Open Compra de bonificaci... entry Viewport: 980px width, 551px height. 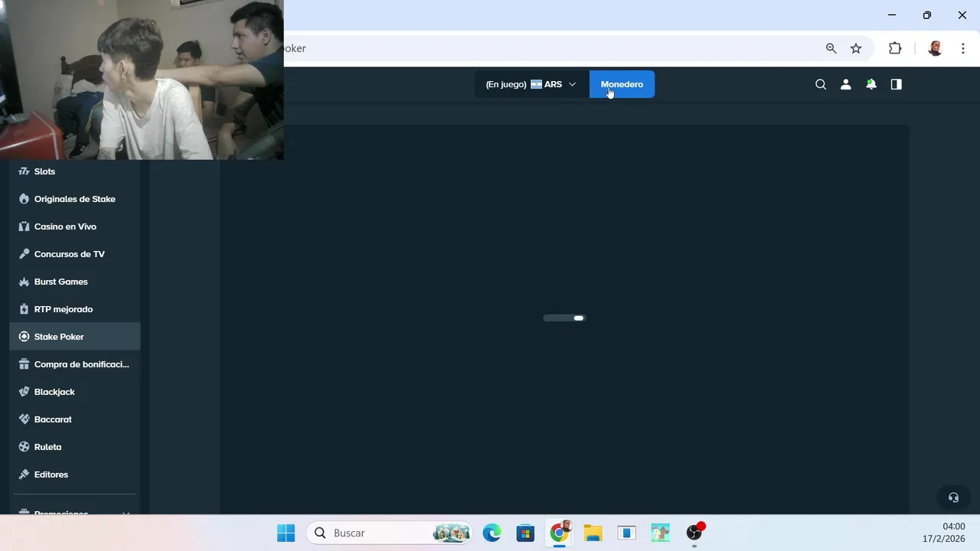(75, 364)
